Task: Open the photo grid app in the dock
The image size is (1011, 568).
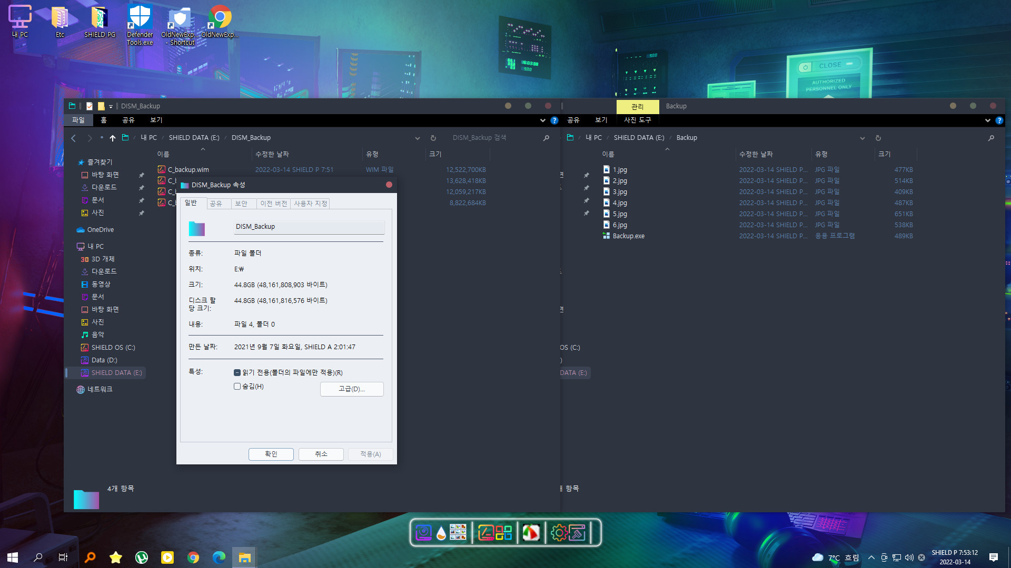Action: [x=458, y=533]
